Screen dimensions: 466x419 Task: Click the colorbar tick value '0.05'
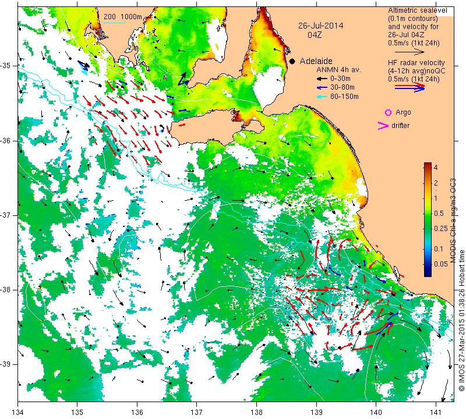pos(440,264)
